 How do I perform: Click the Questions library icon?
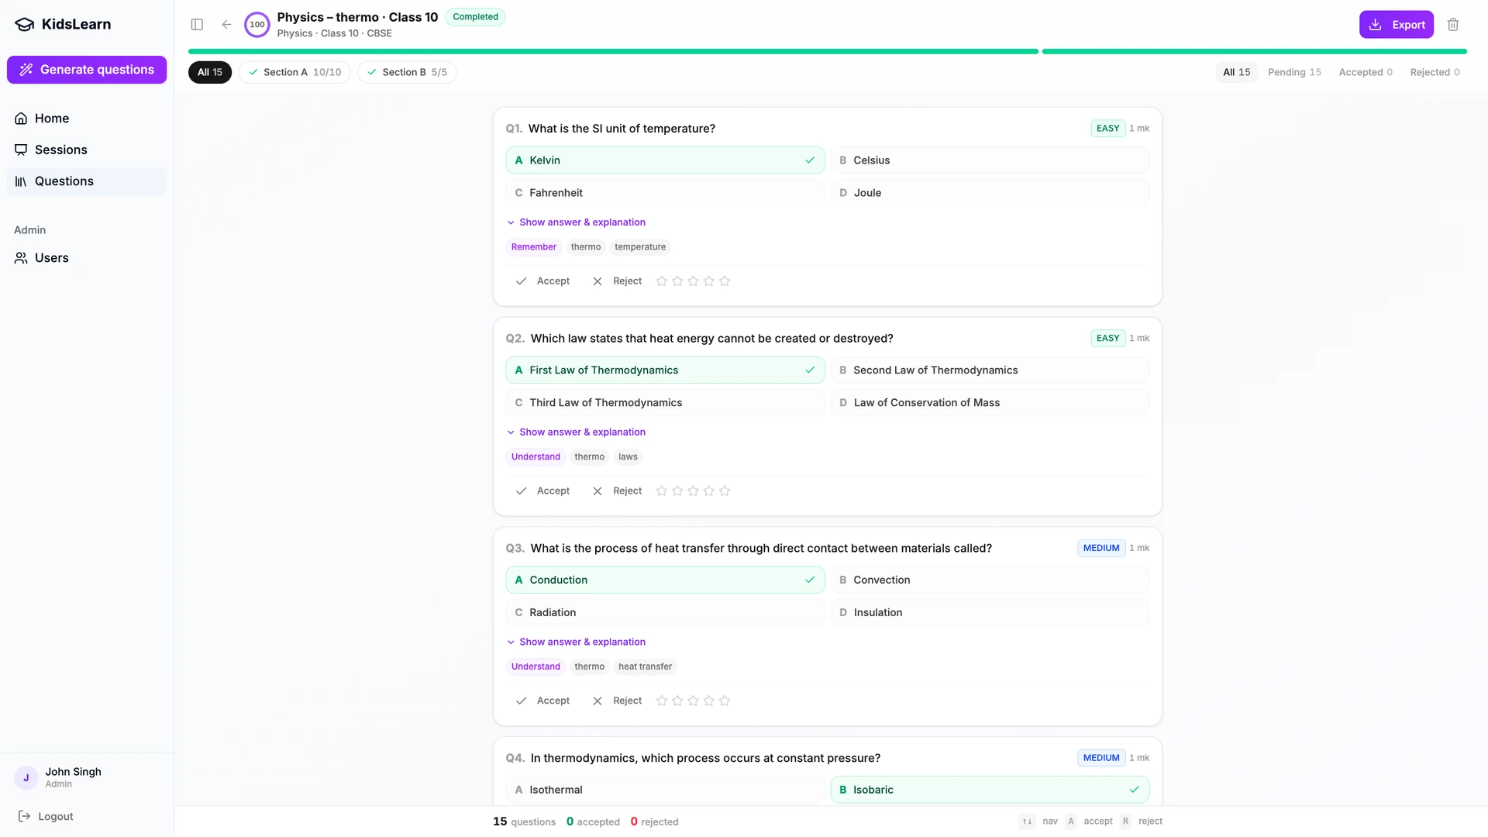[21, 181]
